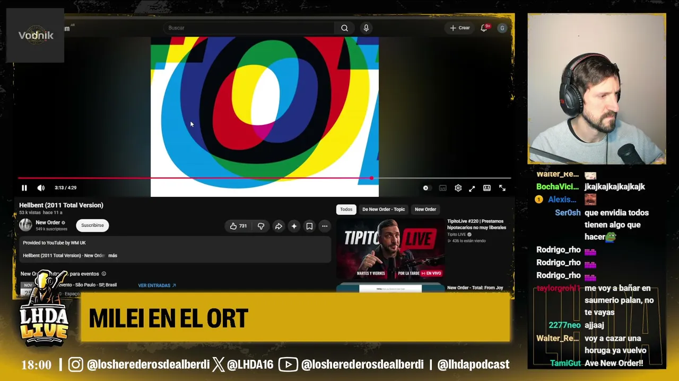Click the elapsed time '3:13 / 4:29'
Image resolution: width=679 pixels, height=381 pixels.
(x=65, y=188)
